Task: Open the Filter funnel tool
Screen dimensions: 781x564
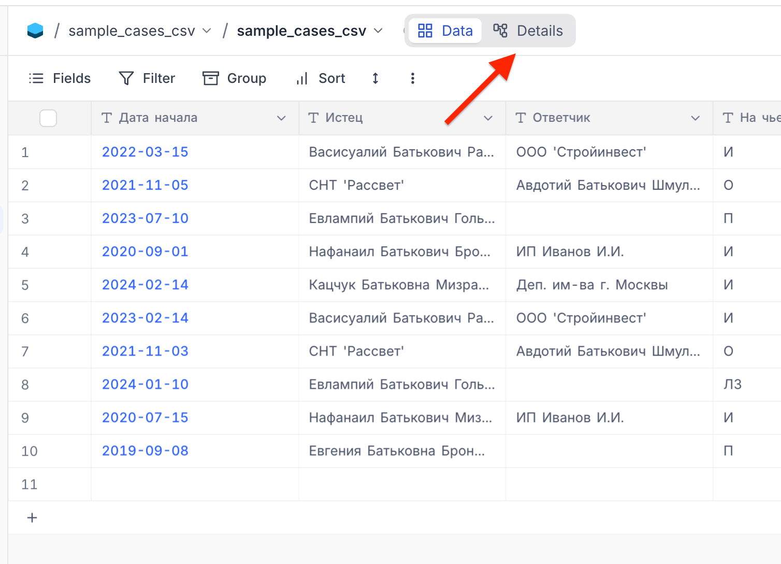Action: pyautogui.click(x=126, y=78)
